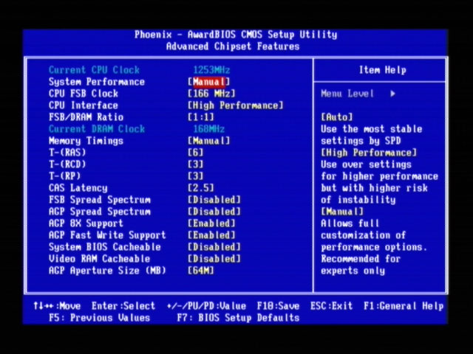Click the AGP 8X Support label

(x=86, y=223)
